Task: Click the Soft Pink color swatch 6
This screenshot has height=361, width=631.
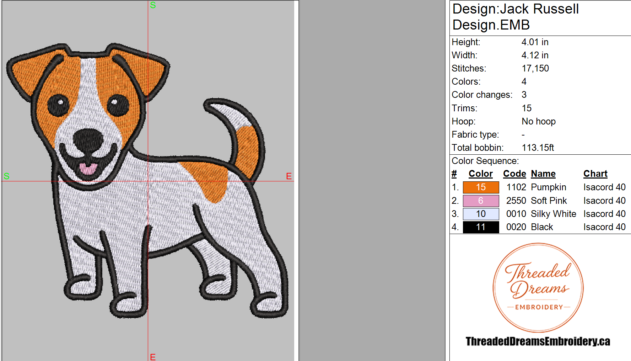Action: point(481,201)
